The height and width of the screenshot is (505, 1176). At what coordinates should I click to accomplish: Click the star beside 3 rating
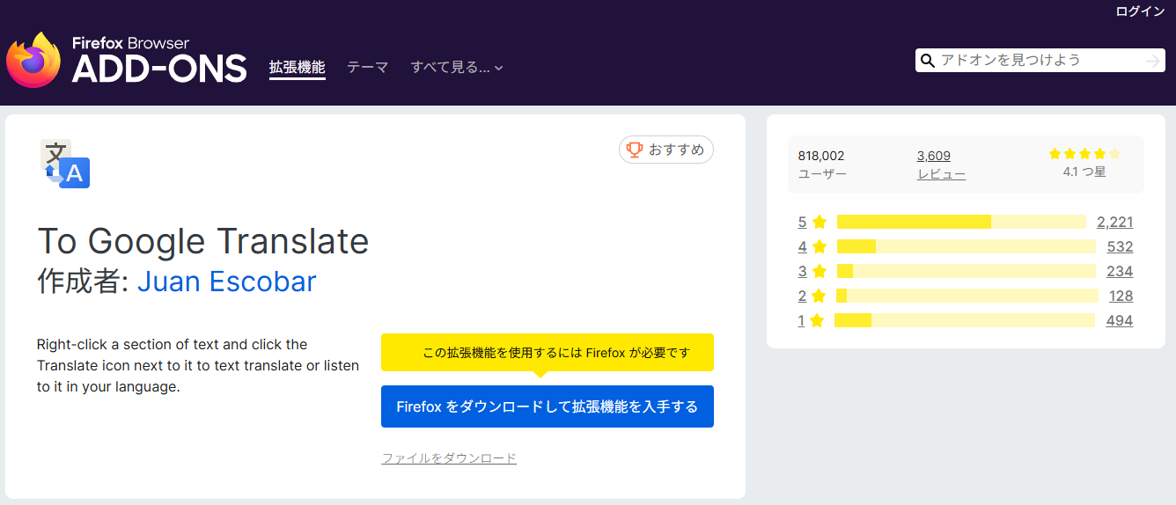820,271
